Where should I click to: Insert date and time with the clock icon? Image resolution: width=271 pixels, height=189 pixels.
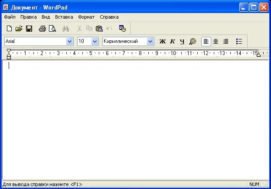coord(123,29)
